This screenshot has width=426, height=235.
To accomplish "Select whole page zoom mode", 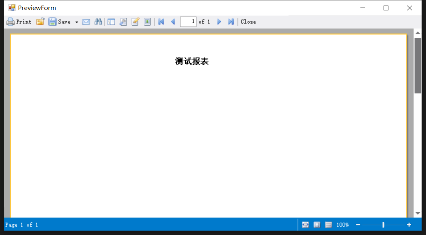I will [317, 225].
